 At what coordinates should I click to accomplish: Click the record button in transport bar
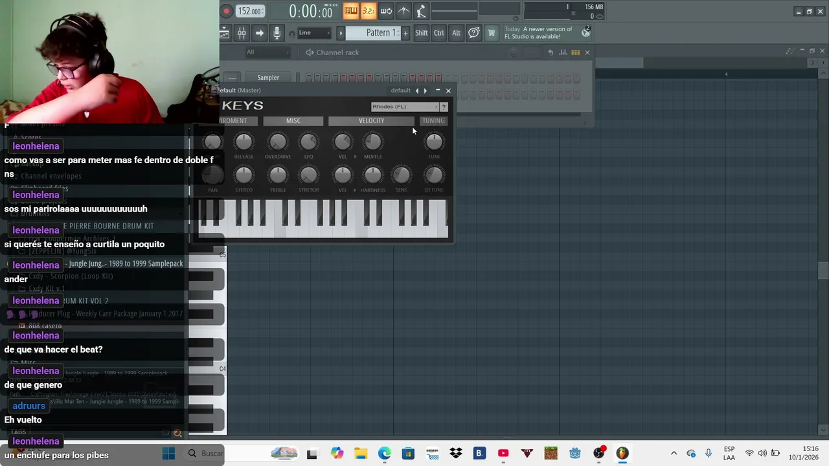227,11
